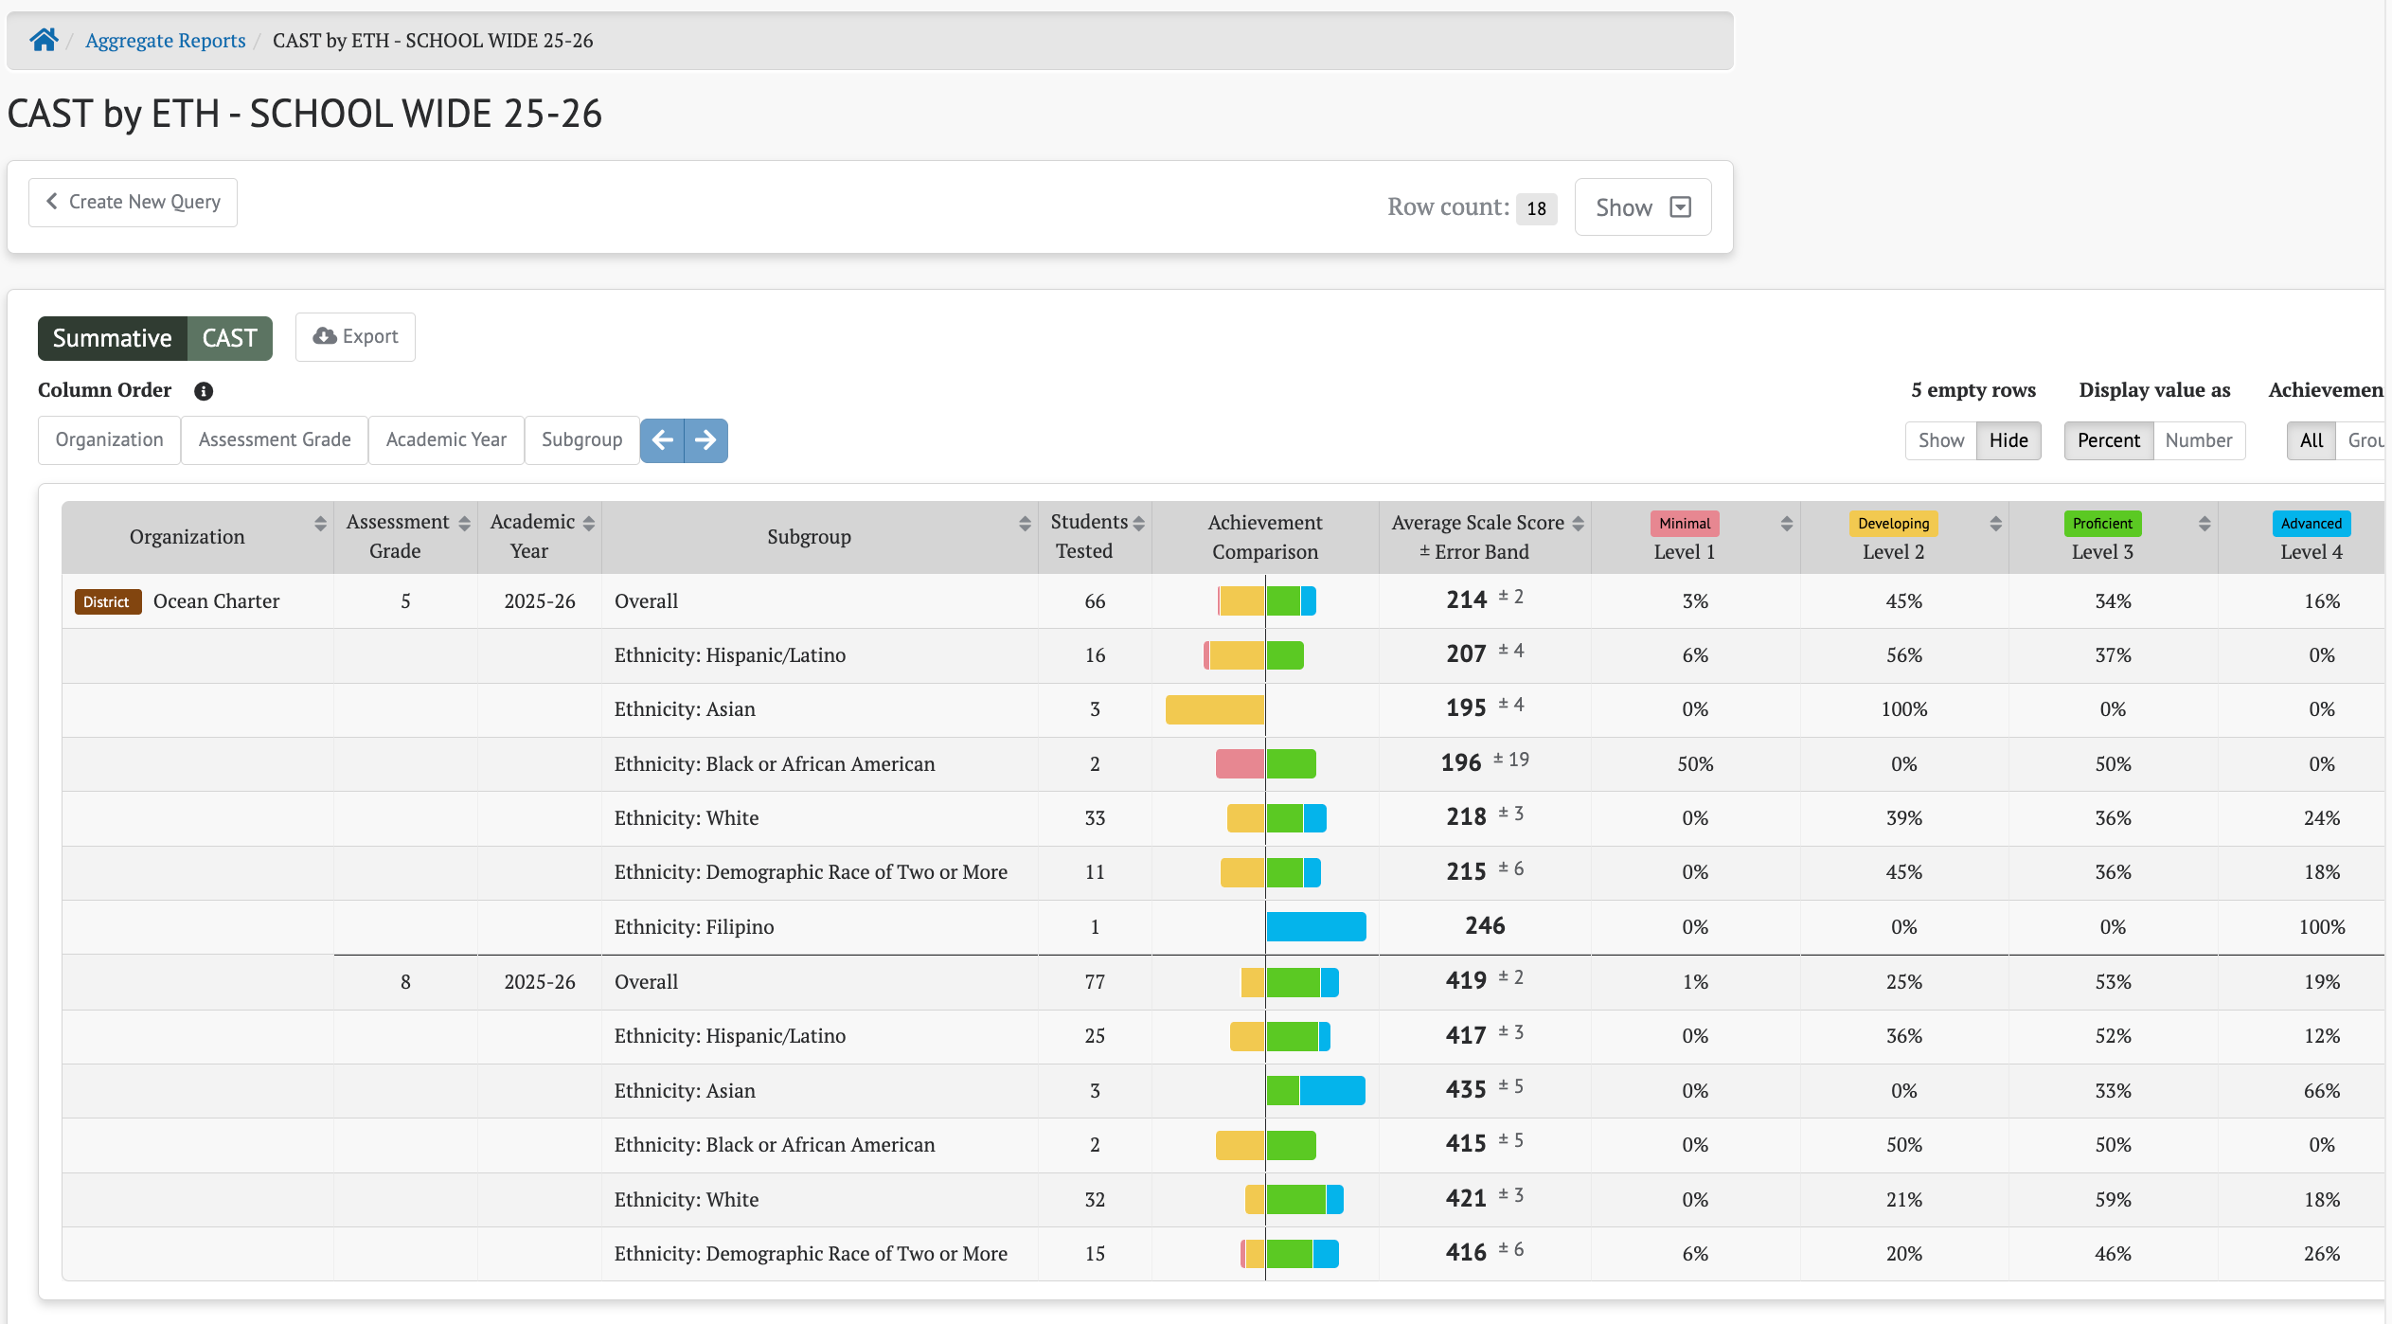
Task: Select the Subgroup column order item
Action: (x=582, y=440)
